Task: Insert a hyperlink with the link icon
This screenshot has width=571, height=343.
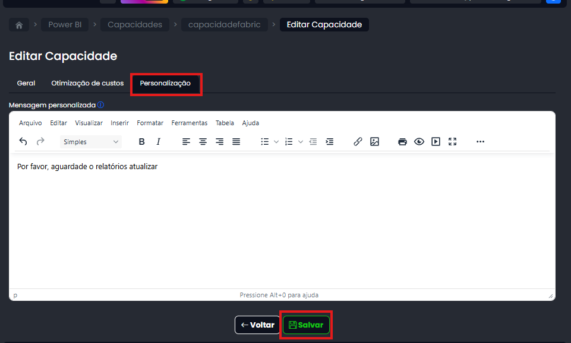Action: click(x=358, y=142)
